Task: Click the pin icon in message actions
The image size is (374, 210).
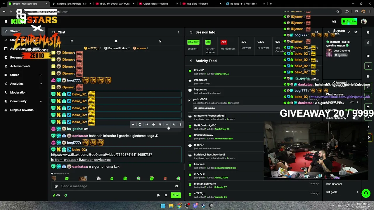Action: pyautogui.click(x=174, y=125)
